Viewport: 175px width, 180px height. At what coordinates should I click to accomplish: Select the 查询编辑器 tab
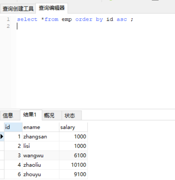coord(52,8)
